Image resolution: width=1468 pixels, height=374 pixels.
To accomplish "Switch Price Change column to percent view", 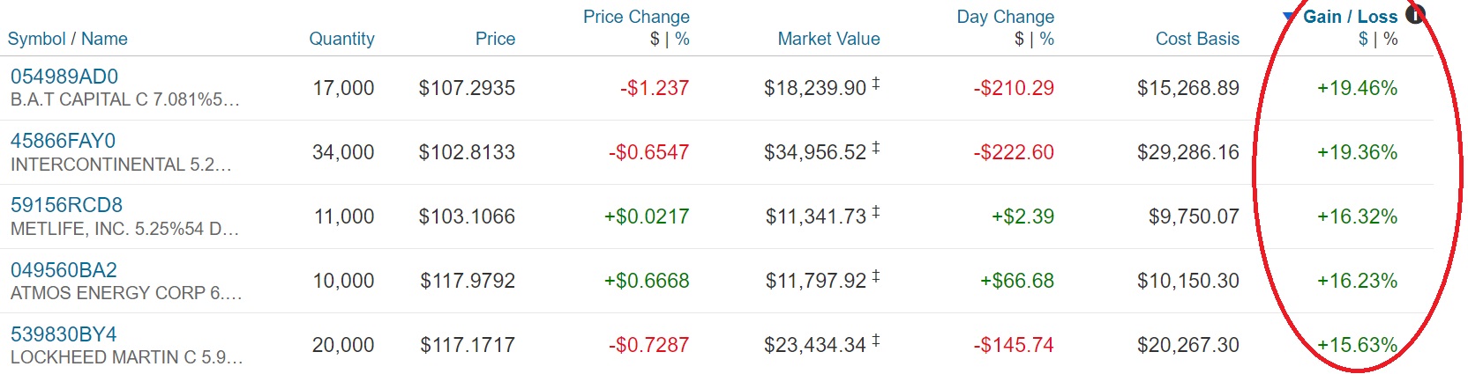I will click(682, 39).
